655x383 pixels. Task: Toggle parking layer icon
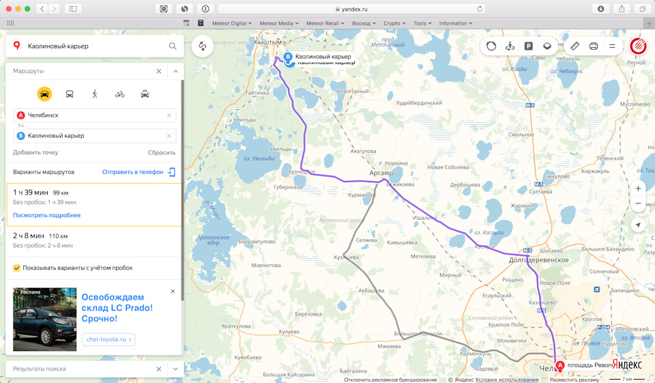(528, 46)
